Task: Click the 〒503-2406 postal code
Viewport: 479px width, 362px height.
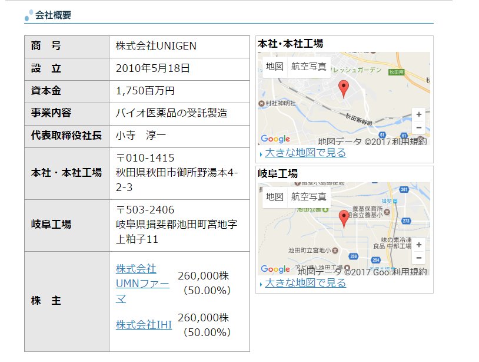Action: tap(145, 210)
